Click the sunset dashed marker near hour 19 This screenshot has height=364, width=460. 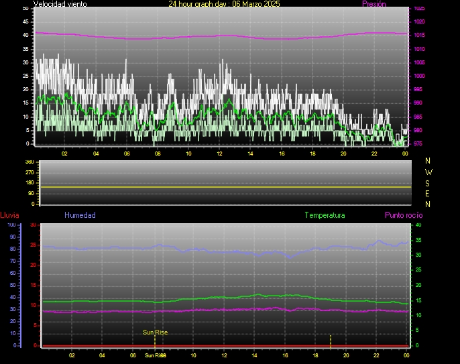click(x=331, y=341)
